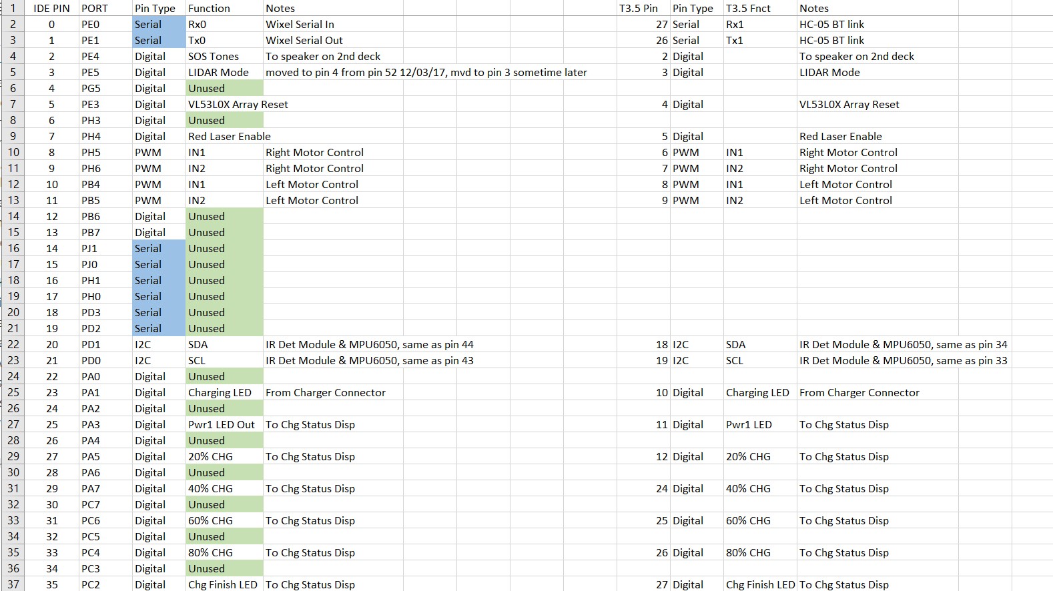The height and width of the screenshot is (591, 1053).
Task: Click the 'IDE PIN' header cell
Action: pos(51,8)
